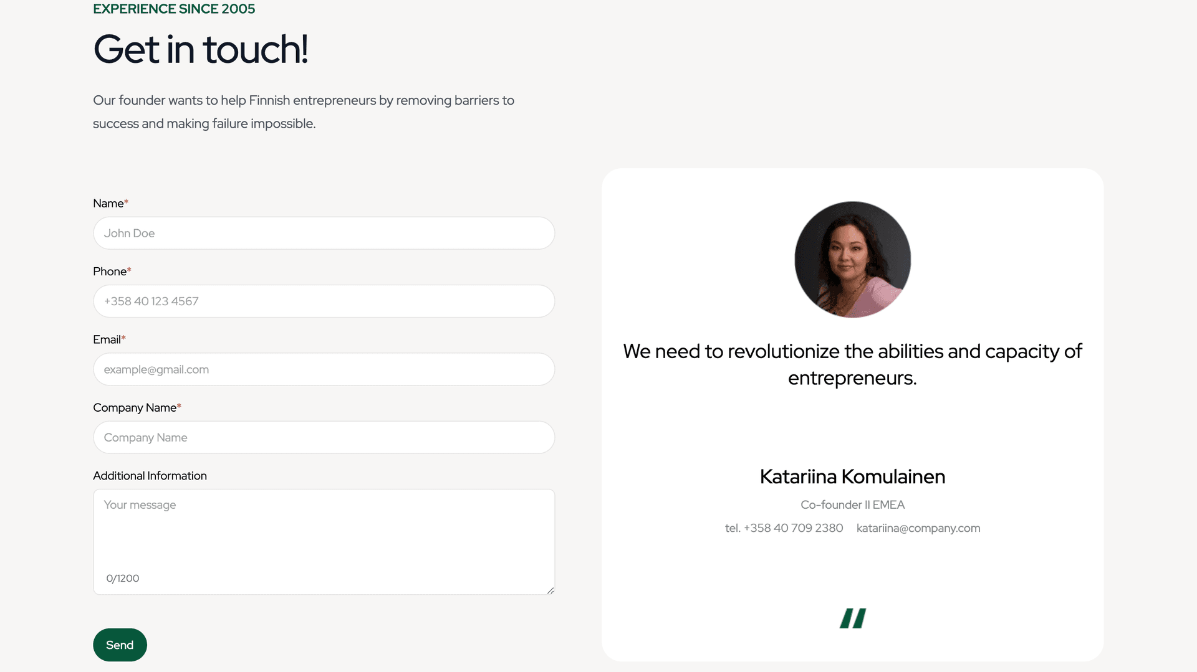Call the tel. +358 40 709 2380 link
The height and width of the screenshot is (672, 1197).
784,528
